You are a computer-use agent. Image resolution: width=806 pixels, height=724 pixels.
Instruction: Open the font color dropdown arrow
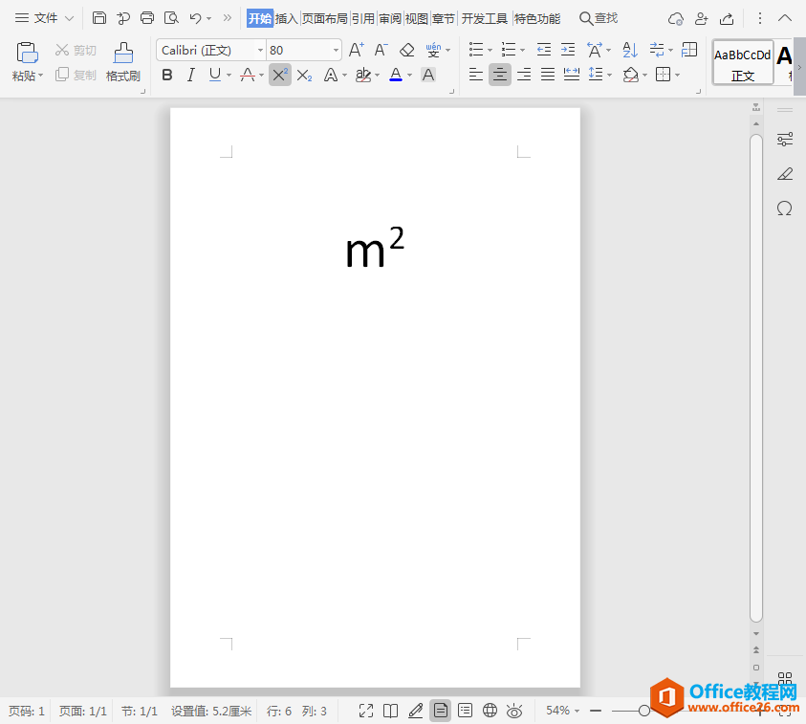click(x=409, y=76)
